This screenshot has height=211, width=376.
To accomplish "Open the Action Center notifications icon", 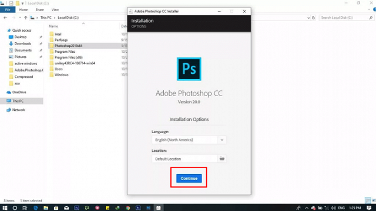I will coord(369,208).
